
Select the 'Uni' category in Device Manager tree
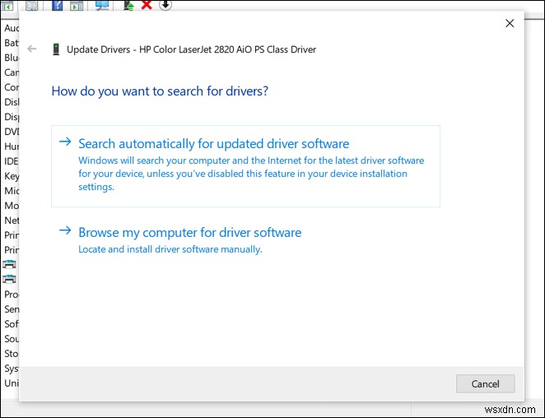point(12,383)
